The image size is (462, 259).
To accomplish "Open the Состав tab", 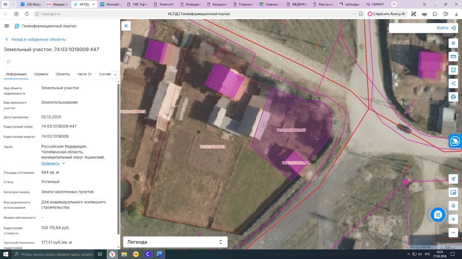I will [x=105, y=74].
